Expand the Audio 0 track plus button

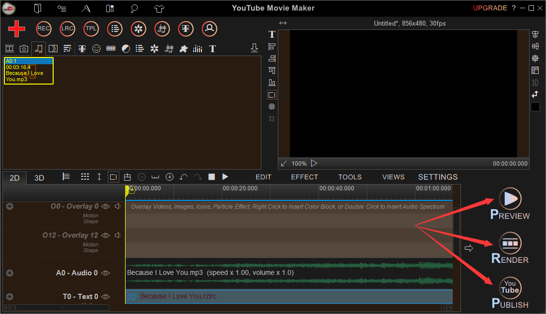tap(10, 273)
